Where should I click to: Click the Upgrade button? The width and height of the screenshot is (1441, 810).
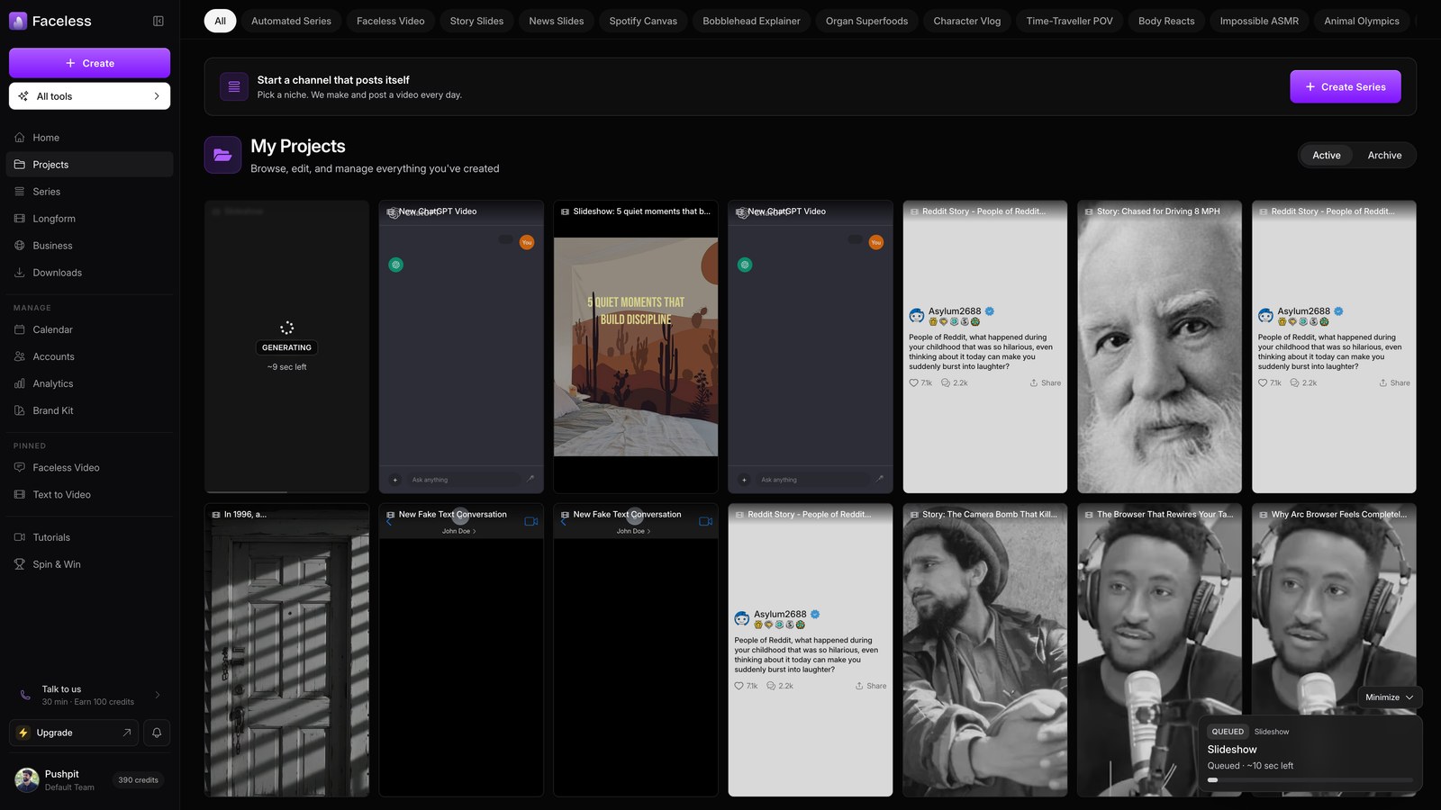[x=73, y=733]
